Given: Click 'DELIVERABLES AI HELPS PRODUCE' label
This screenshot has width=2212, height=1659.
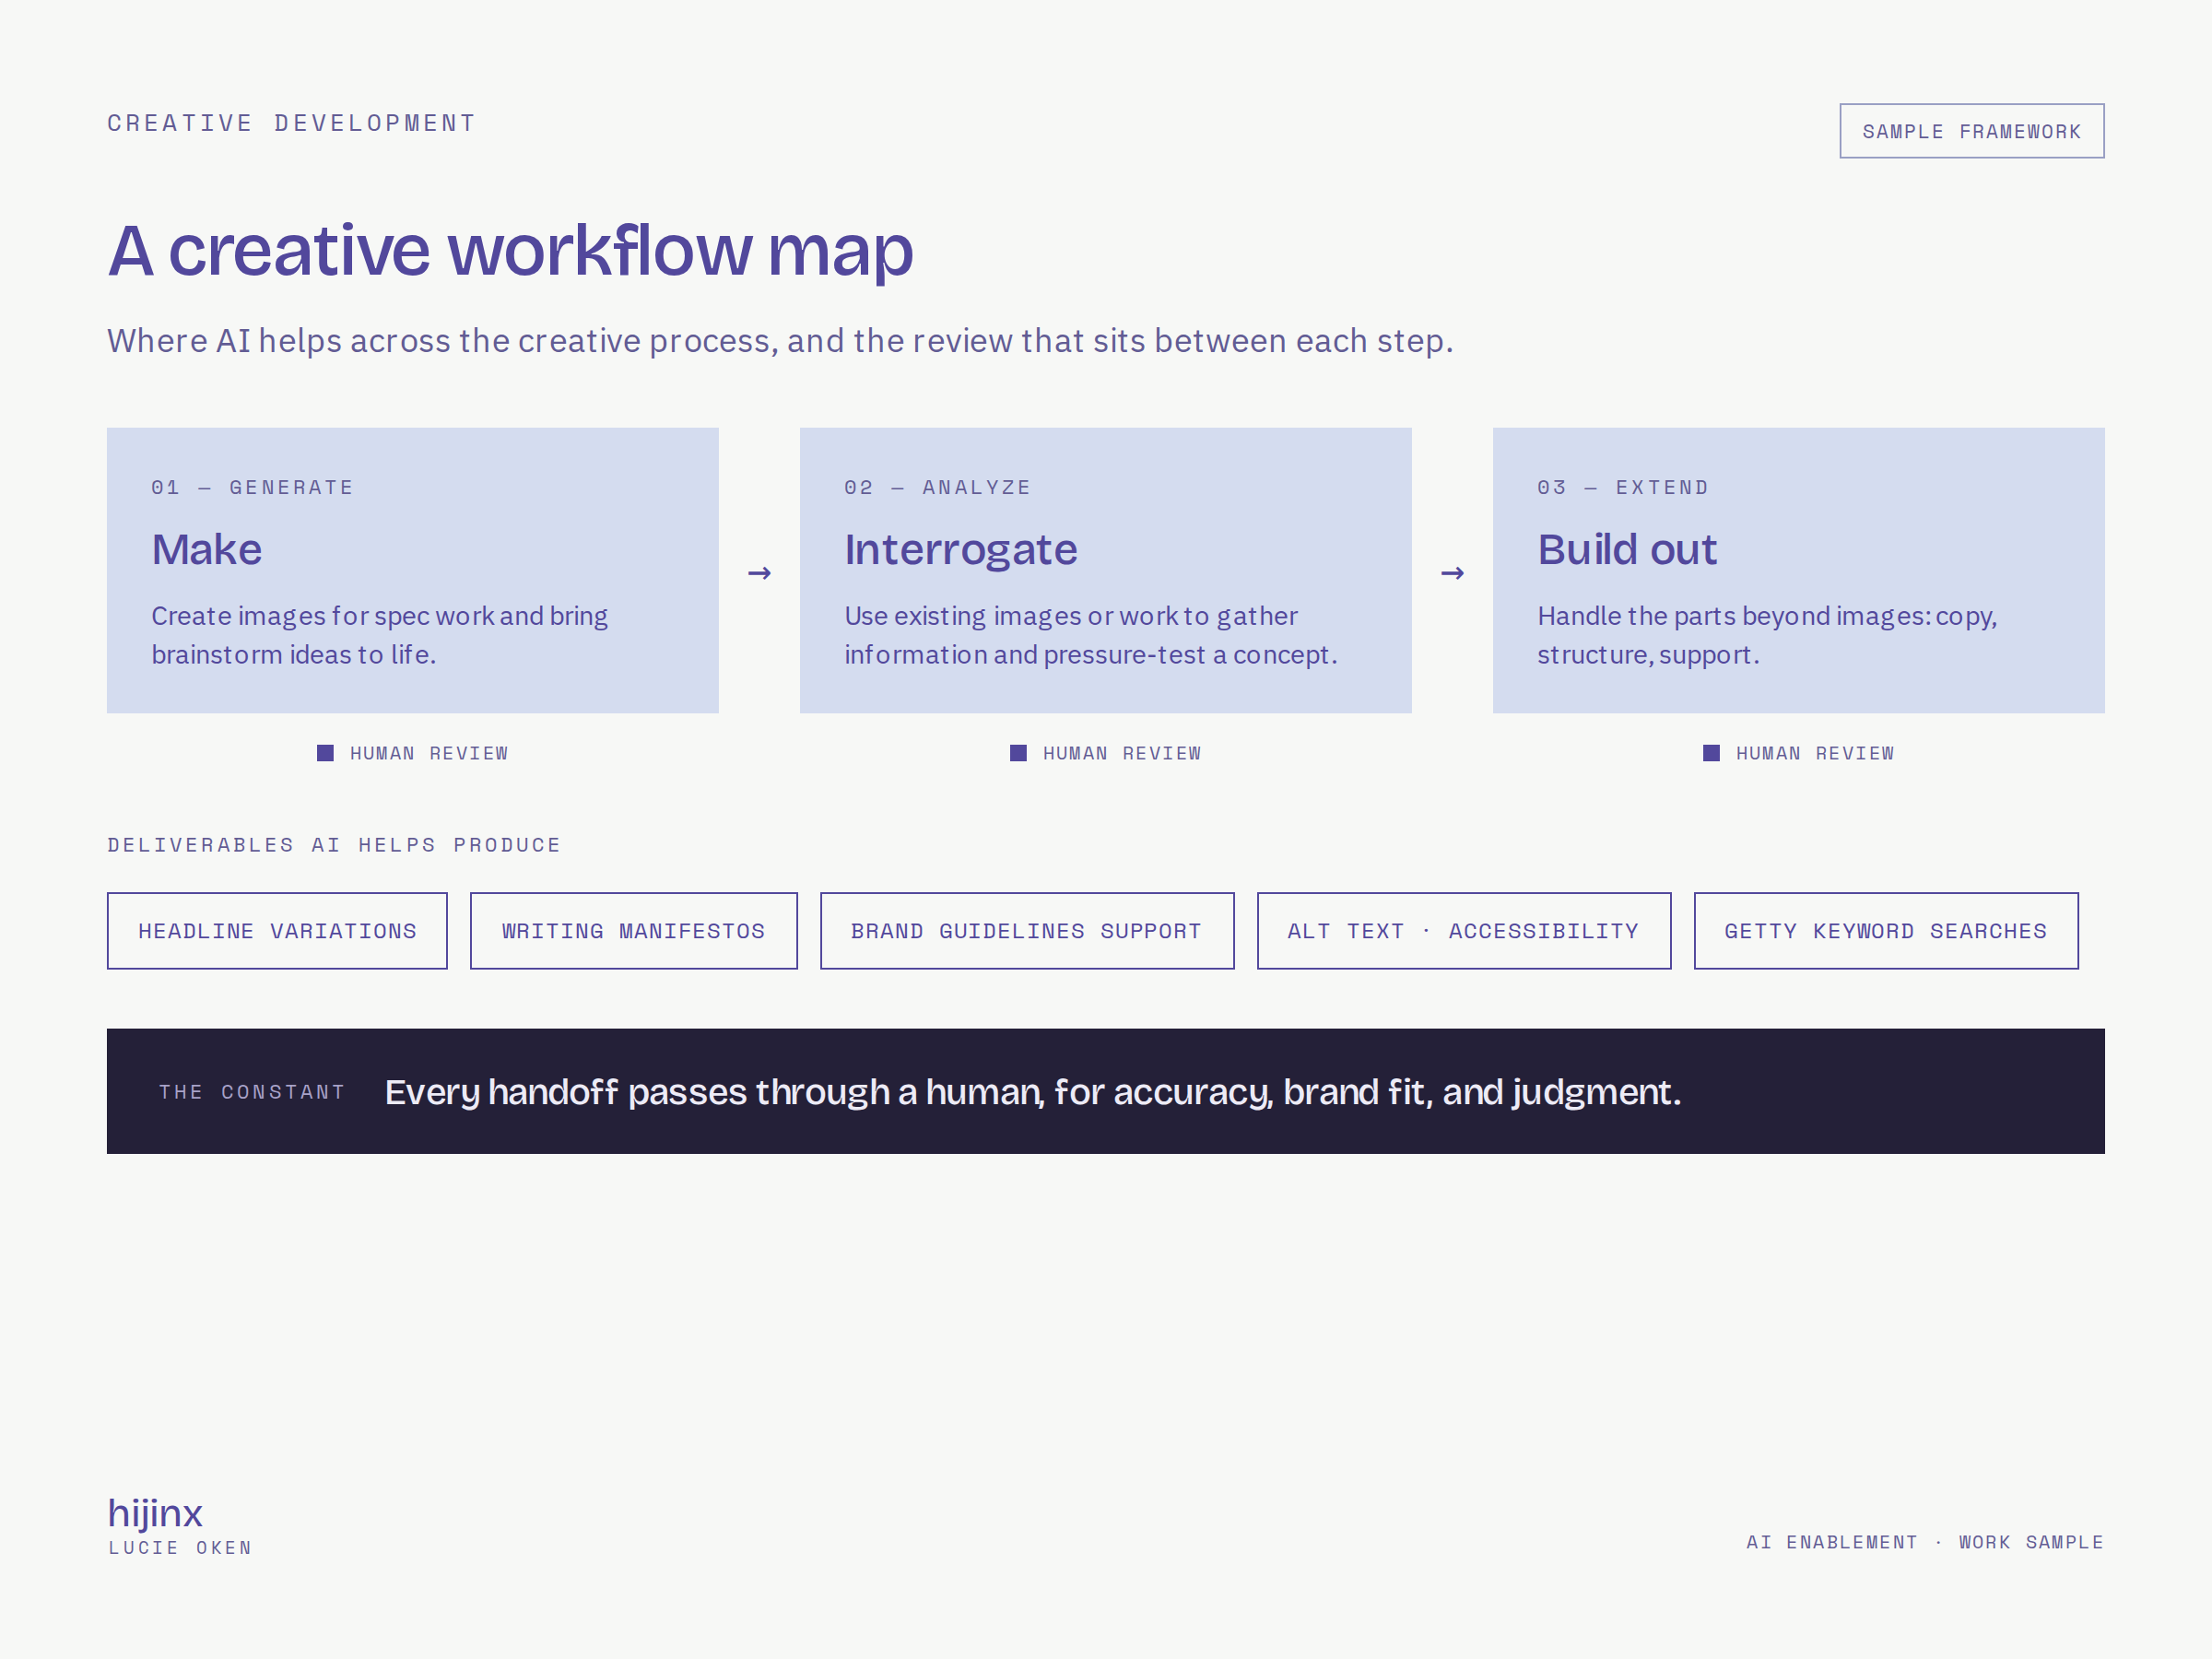Looking at the screenshot, I should tap(334, 845).
